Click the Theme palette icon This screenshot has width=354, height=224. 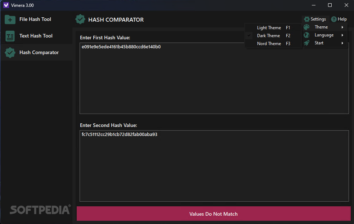pos(306,27)
